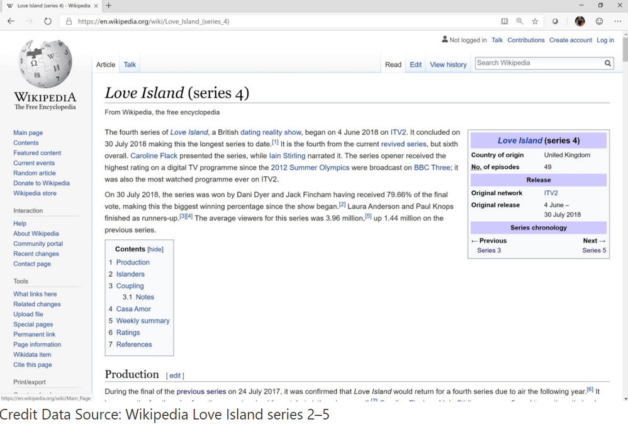This screenshot has height=424, width=628.
Task: Open revived series link
Action: point(403,144)
